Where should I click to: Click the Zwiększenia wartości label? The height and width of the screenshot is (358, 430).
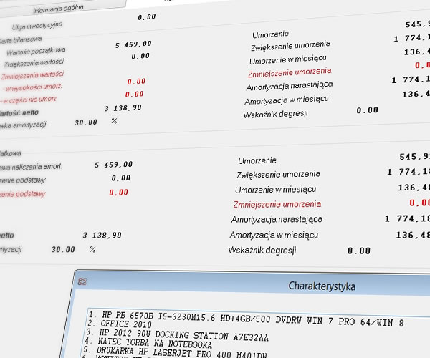(34, 63)
